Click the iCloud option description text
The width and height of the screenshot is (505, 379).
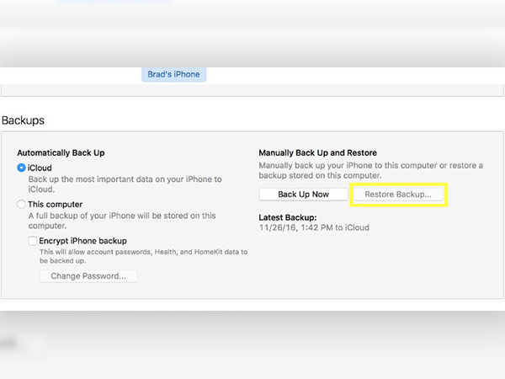coord(125,184)
